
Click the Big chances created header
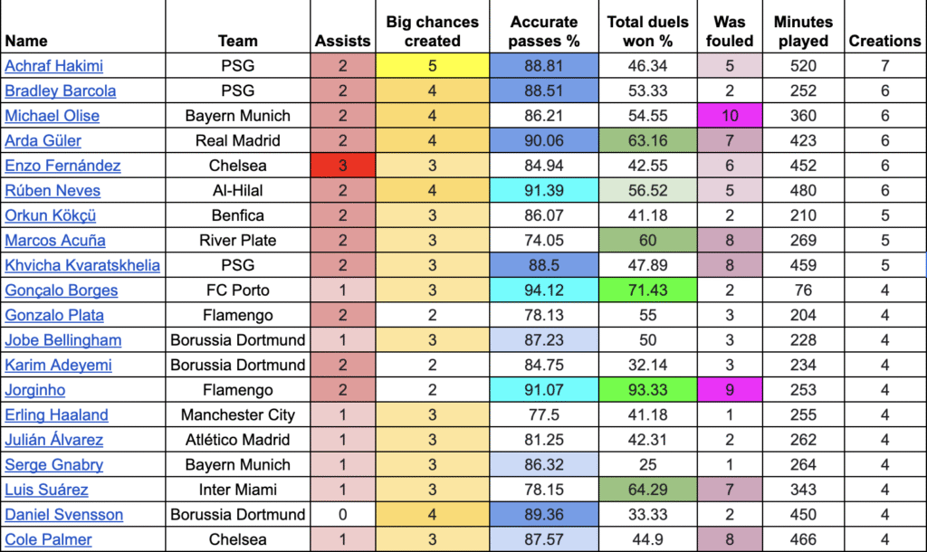432,31
